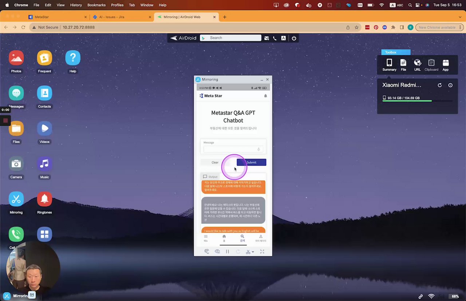Tap the Meta Star logo in mirrored phone
Image resolution: width=466 pixels, height=301 pixels.
coord(211,96)
